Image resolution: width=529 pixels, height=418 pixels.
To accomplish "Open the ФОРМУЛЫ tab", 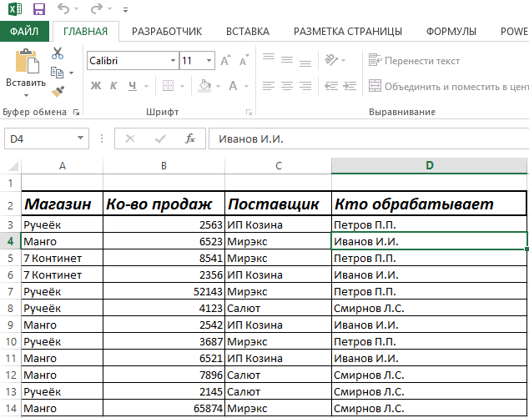I will (x=451, y=32).
